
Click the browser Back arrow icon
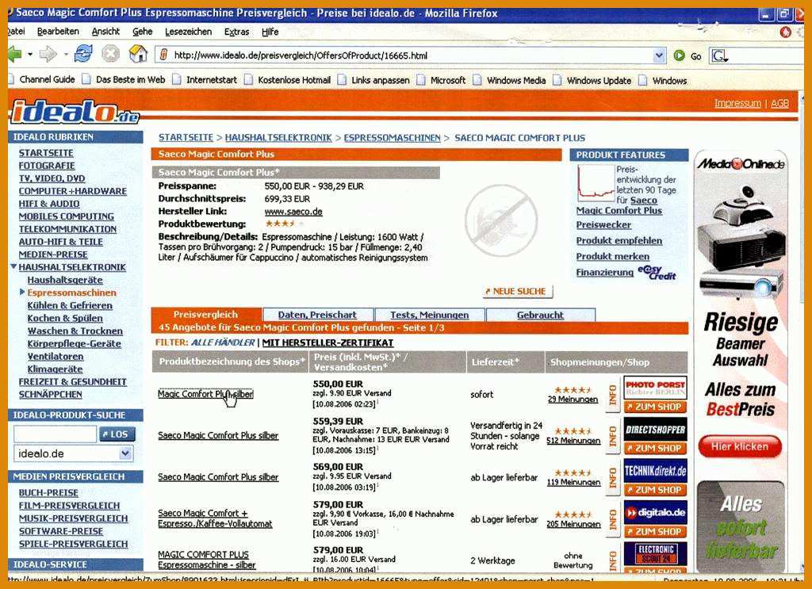(14, 54)
